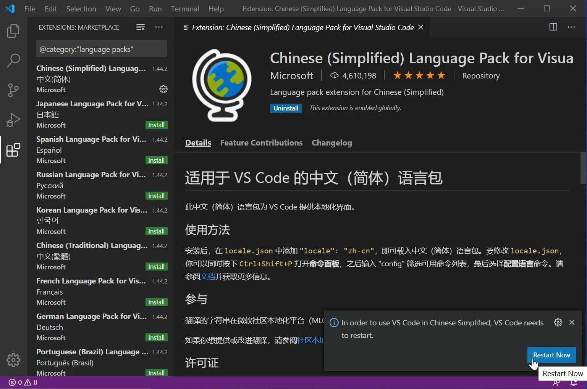
Task: Open the Microsoft publisher link
Action: click(292, 75)
